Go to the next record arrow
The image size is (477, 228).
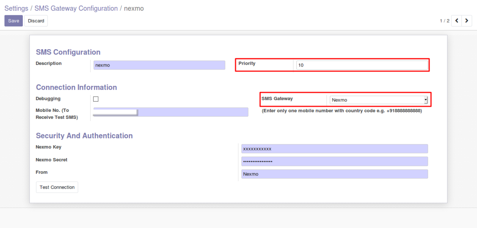[466, 21]
